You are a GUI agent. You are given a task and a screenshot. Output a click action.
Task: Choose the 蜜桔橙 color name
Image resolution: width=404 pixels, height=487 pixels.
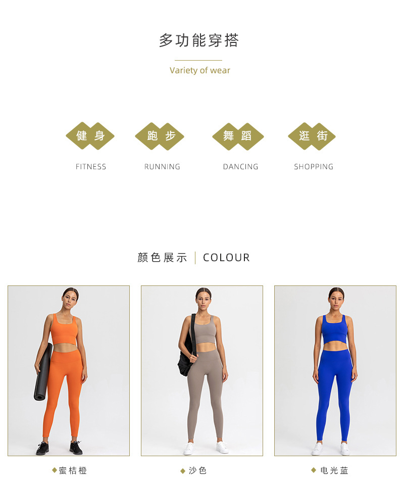[73, 470]
